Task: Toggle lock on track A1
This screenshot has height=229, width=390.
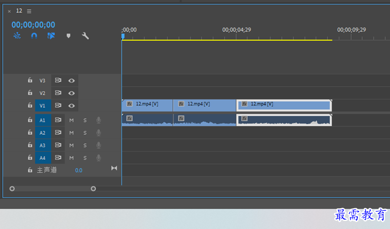Action: (30, 120)
